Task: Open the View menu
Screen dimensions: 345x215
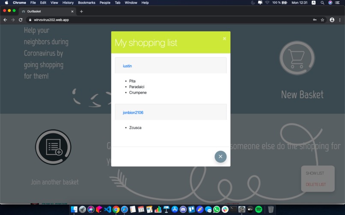Action: coord(54,3)
